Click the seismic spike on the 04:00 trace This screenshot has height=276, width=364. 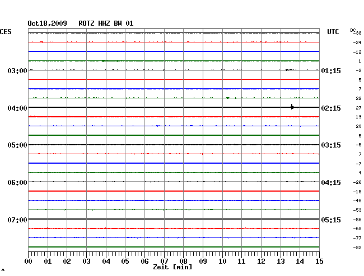[292, 107]
